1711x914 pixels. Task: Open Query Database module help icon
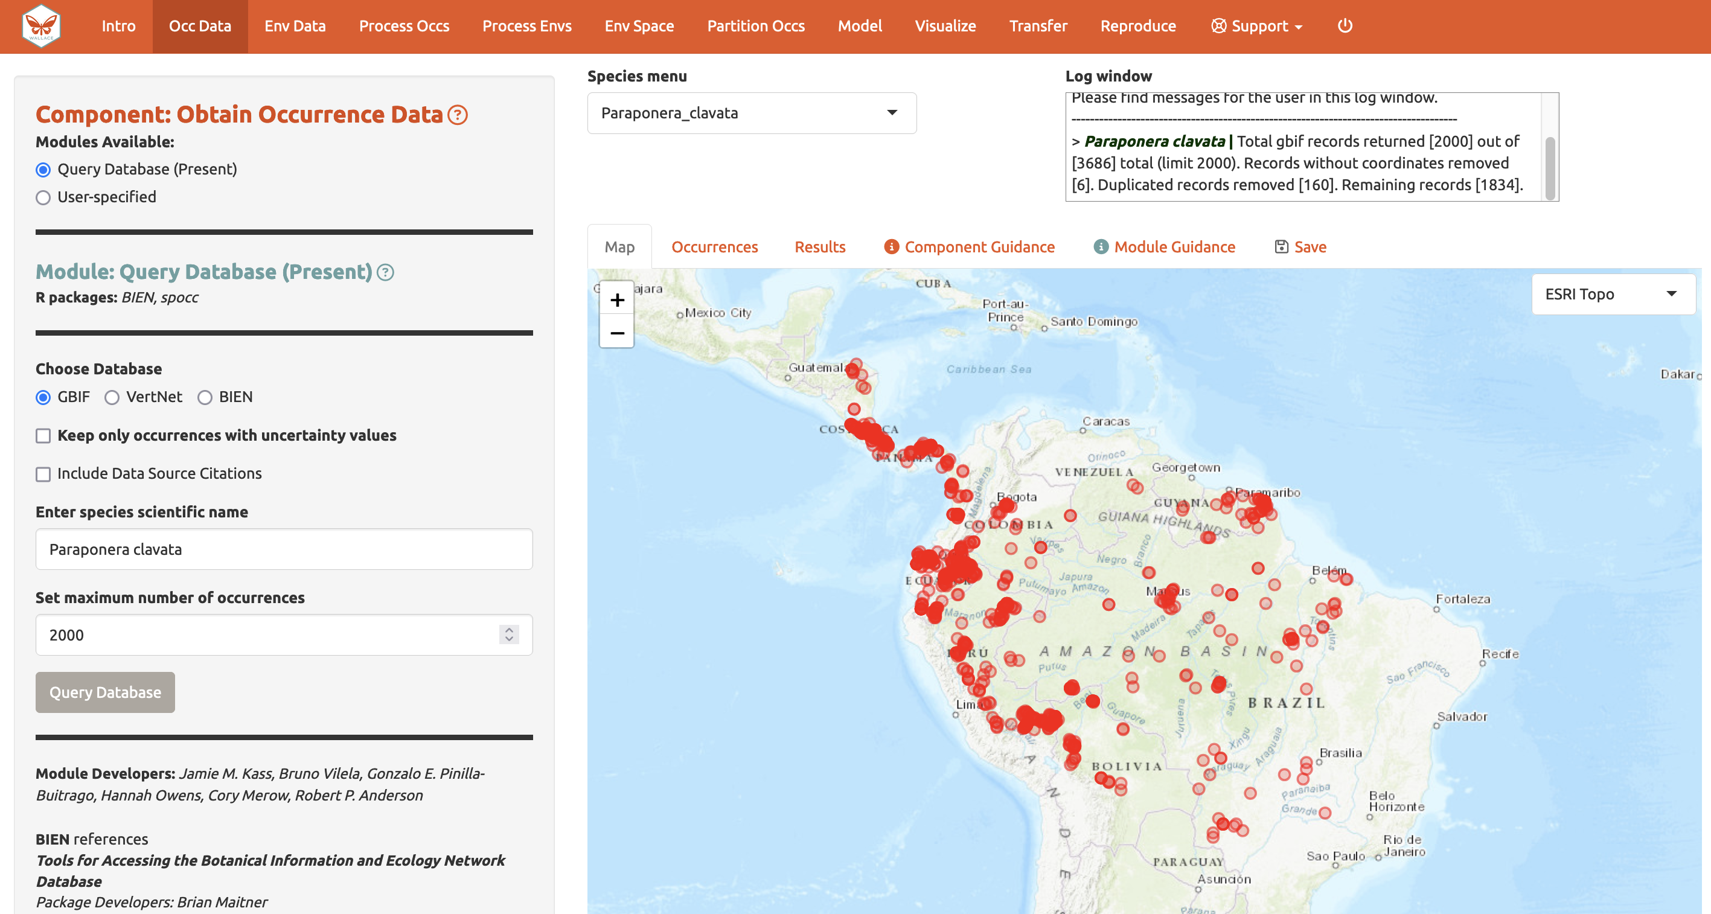tap(385, 272)
